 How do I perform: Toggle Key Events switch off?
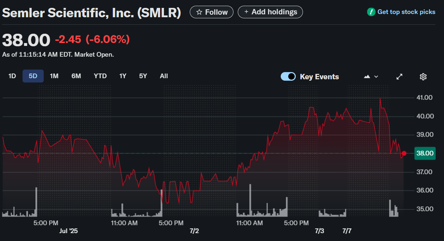(288, 76)
